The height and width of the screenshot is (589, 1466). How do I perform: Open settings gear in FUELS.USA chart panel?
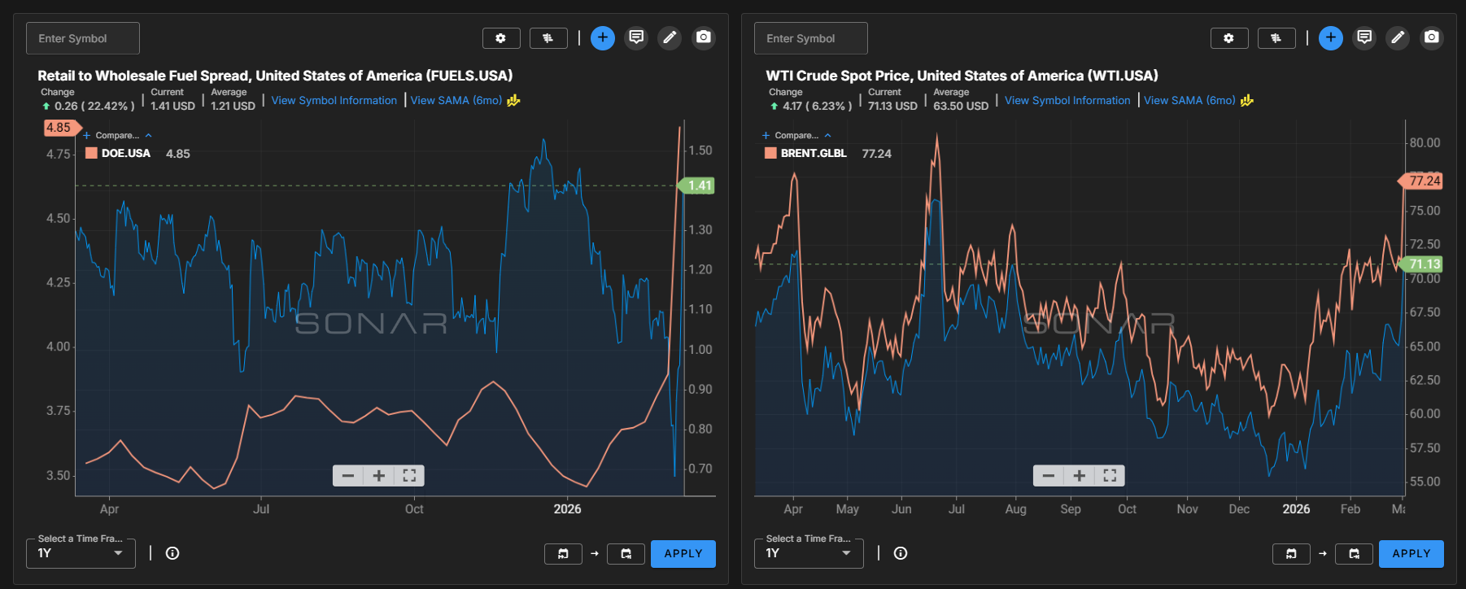(501, 38)
